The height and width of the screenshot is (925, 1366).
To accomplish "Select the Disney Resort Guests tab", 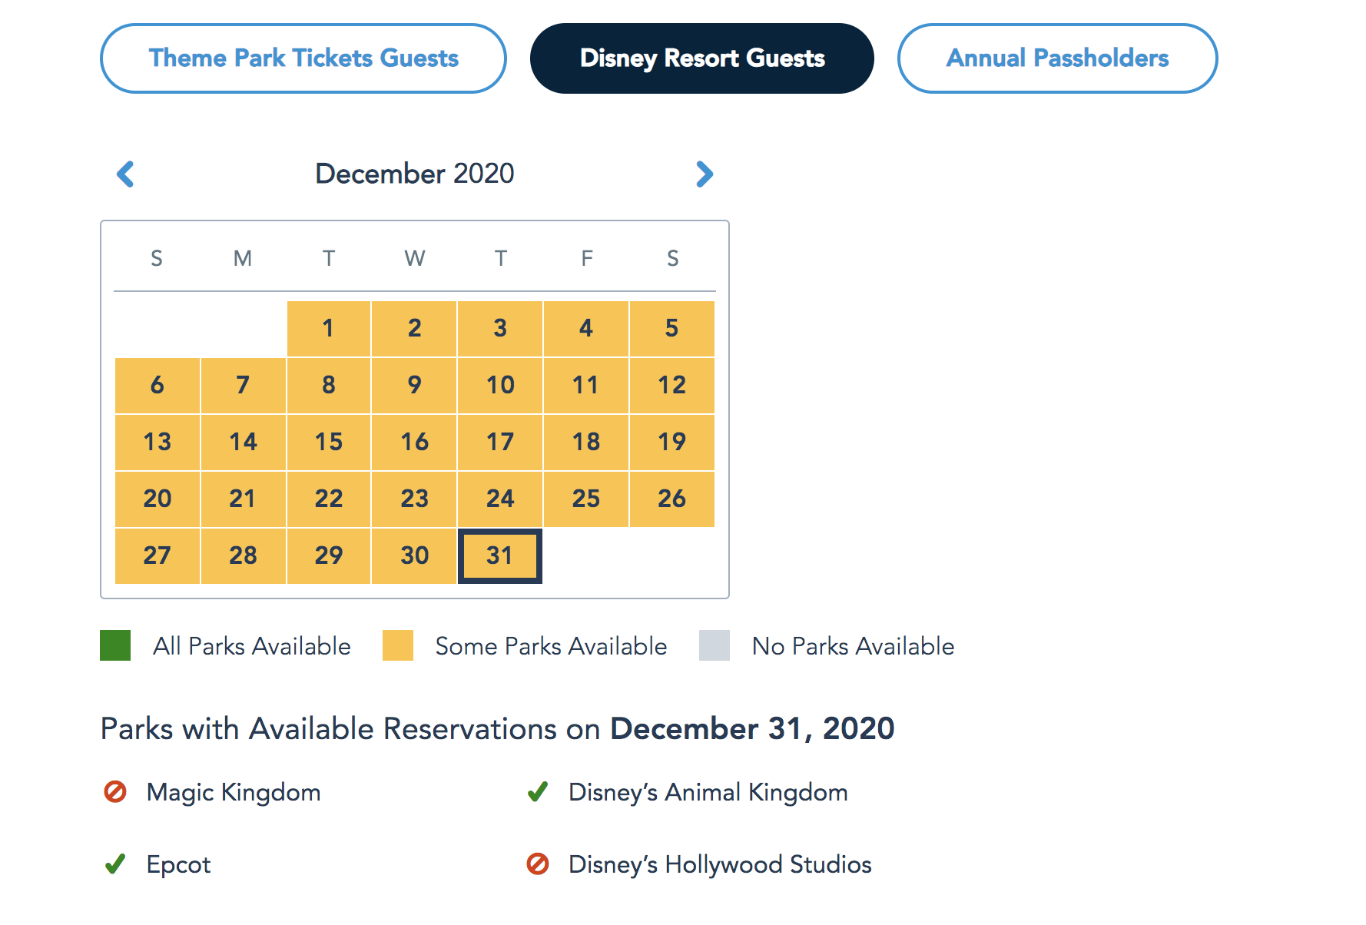I will 702,58.
